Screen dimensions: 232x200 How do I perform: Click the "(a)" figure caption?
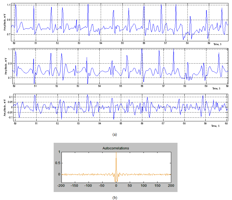pyautogui.click(x=115, y=134)
